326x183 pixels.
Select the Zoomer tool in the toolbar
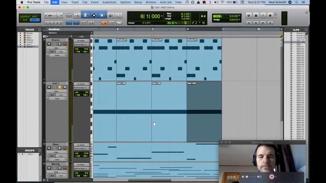coord(77,15)
